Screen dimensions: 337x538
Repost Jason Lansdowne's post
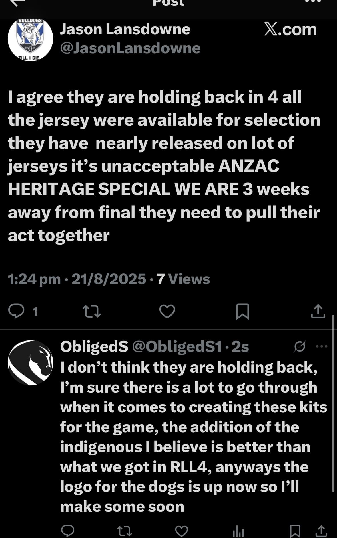click(91, 312)
